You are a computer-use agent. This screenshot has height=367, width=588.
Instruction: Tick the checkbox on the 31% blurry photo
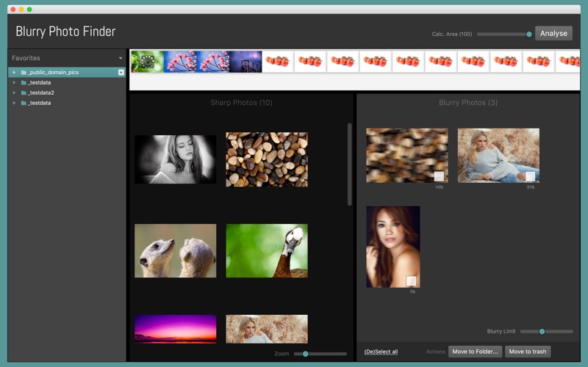[x=530, y=176]
